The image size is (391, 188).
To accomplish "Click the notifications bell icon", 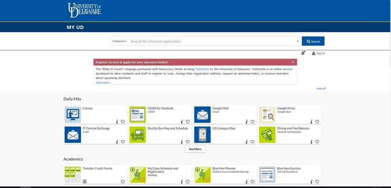I will (303, 53).
